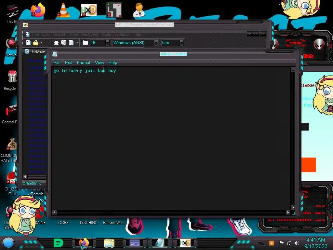This screenshot has width=333, height=250.
Task: Click the Open disk icon in HxD toolbar
Action: pyautogui.click(x=64, y=43)
